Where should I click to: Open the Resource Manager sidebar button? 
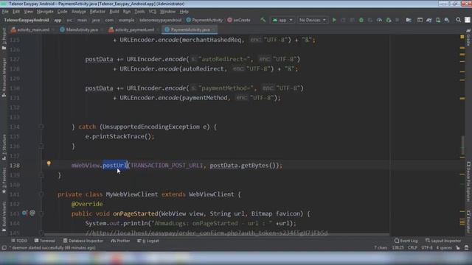point(4,77)
